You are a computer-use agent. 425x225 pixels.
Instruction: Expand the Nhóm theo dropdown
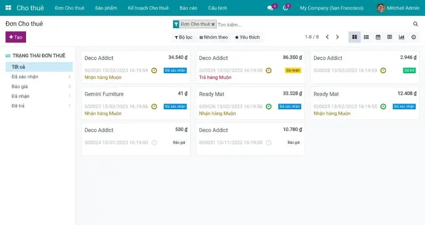click(214, 37)
